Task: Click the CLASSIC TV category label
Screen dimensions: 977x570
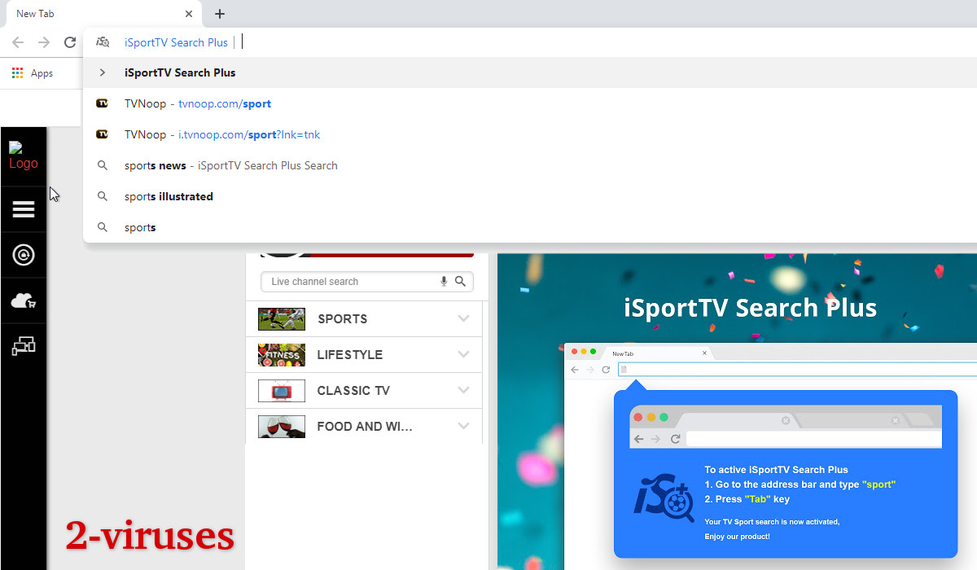Action: (x=353, y=391)
